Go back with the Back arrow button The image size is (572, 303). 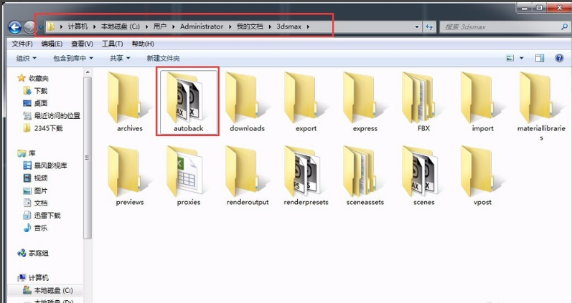(14, 27)
